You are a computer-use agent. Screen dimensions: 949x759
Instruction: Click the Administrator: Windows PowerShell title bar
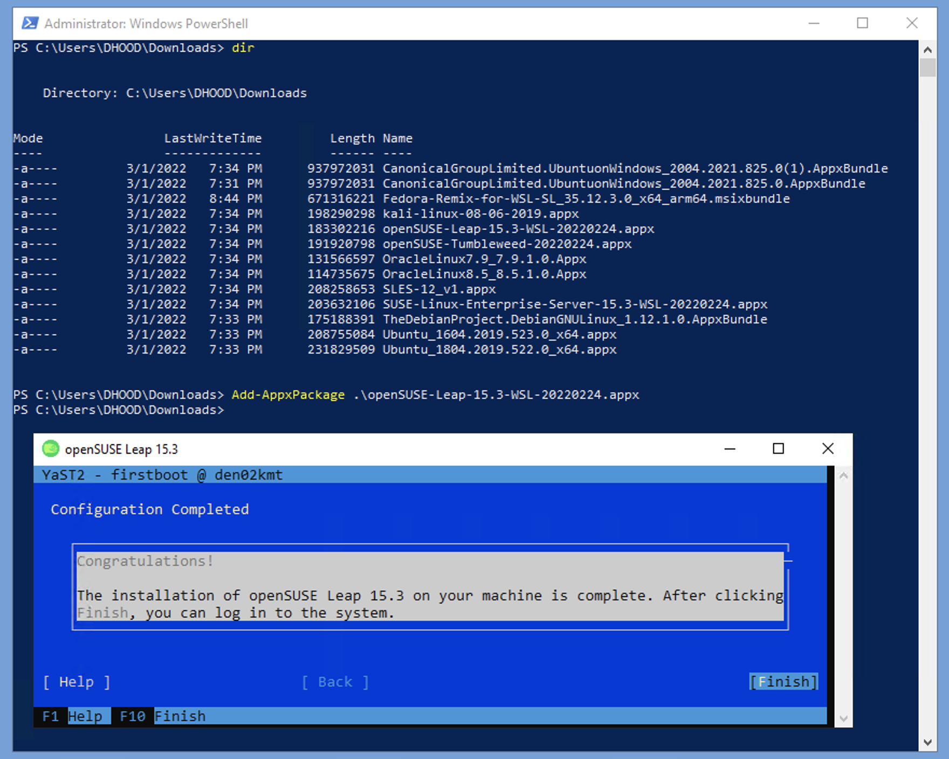point(377,23)
